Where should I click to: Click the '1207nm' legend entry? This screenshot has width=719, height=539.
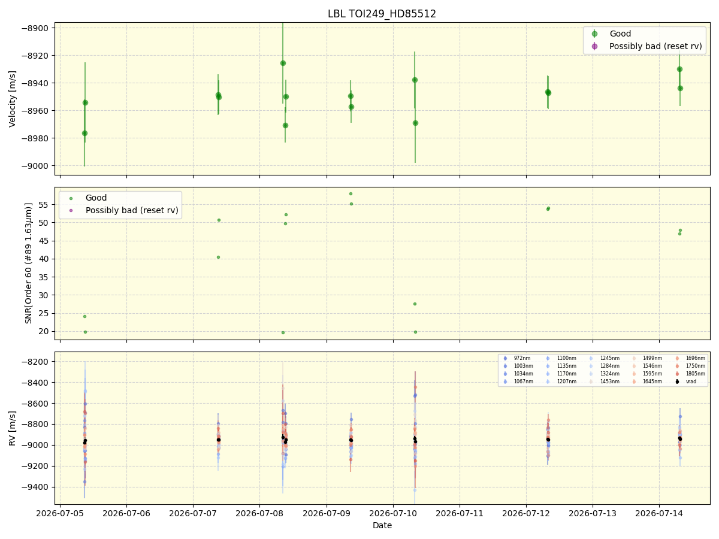click(566, 381)
